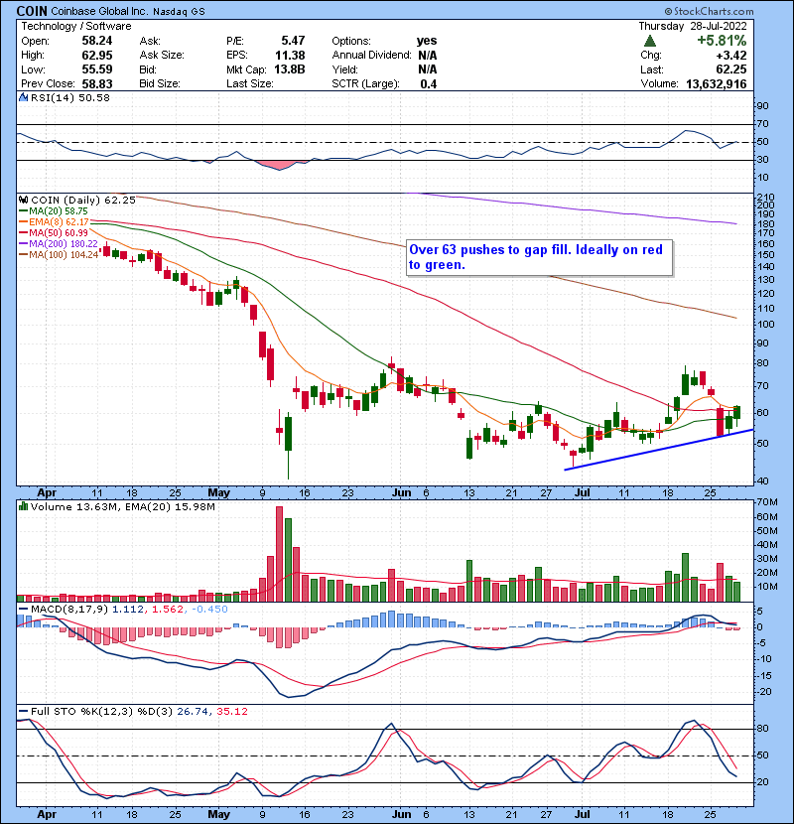Click the MA(200) 180.22 legend entry
The image size is (794, 824).
(59, 244)
